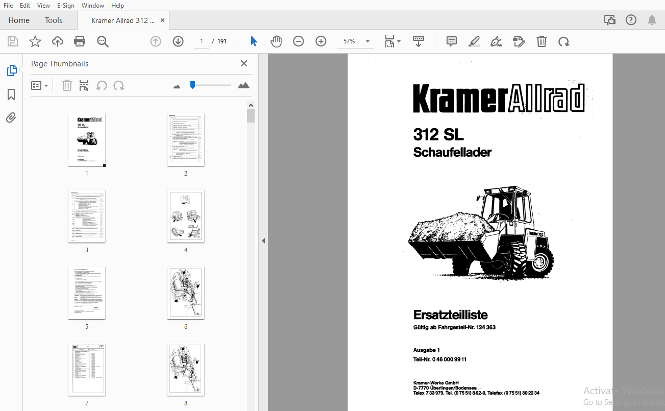Rotate page counterclockwise in thumbnail panel

[x=102, y=86]
